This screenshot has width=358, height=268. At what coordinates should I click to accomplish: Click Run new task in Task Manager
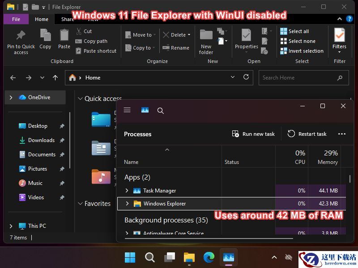tap(253, 134)
